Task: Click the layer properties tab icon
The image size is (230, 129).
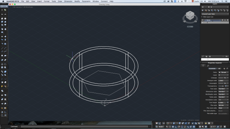Action: 208,66
